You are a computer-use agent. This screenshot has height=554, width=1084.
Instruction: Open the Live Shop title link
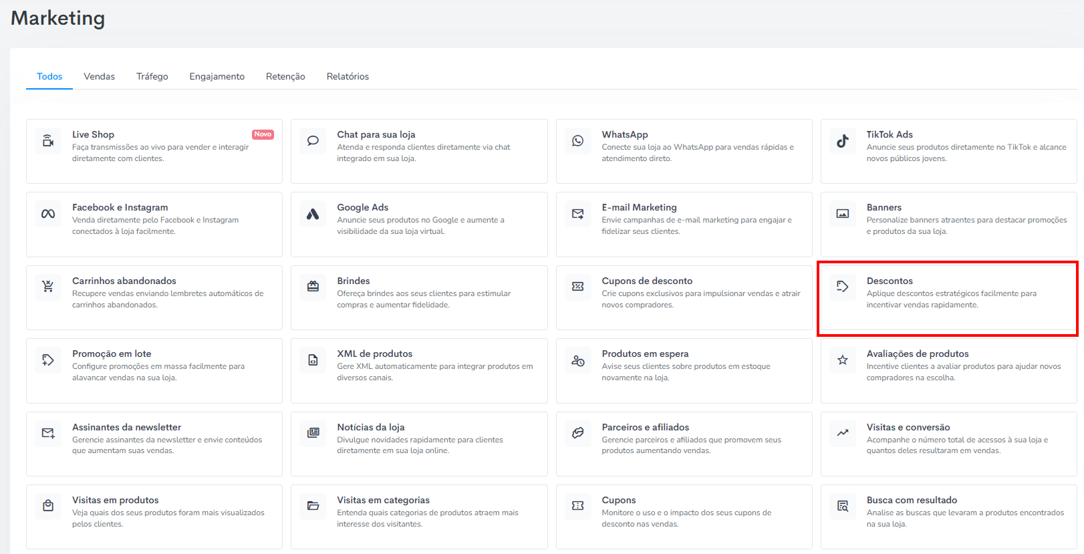[x=93, y=134]
